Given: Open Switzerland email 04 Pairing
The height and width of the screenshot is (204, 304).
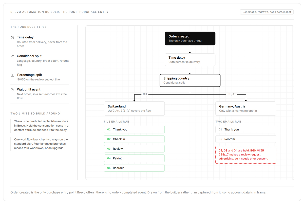Looking at the screenshot, I should 134,158.
